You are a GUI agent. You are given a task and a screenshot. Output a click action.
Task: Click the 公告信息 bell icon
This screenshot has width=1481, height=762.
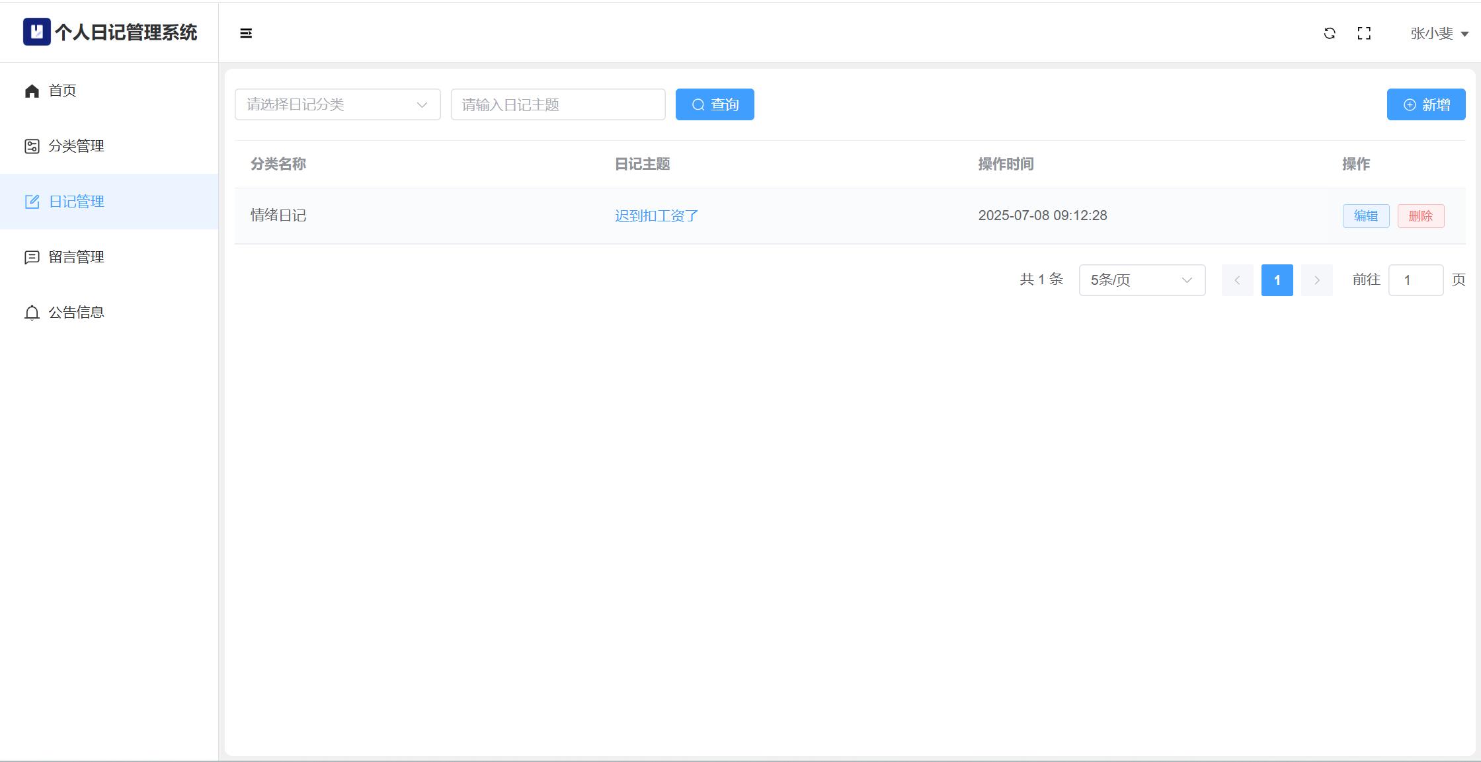coord(32,313)
